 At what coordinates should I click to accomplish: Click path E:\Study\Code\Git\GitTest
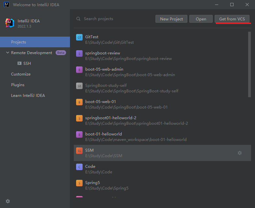click(x=109, y=42)
